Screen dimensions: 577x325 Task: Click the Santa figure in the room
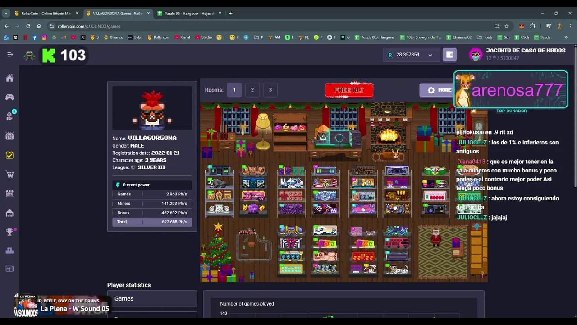pyautogui.click(x=436, y=237)
